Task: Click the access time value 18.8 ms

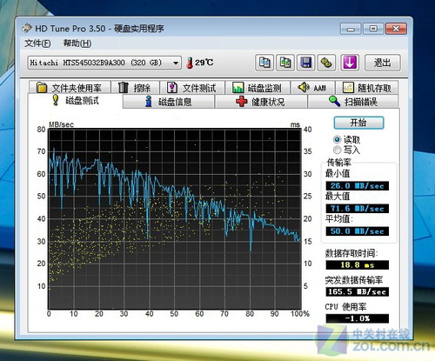Action: pyautogui.click(x=357, y=264)
